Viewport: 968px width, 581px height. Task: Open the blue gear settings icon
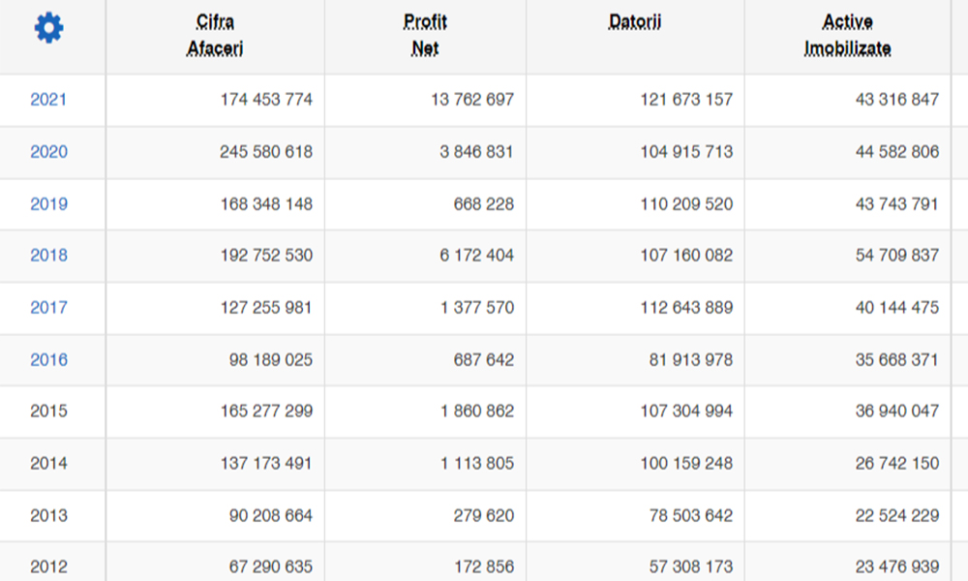tap(48, 28)
